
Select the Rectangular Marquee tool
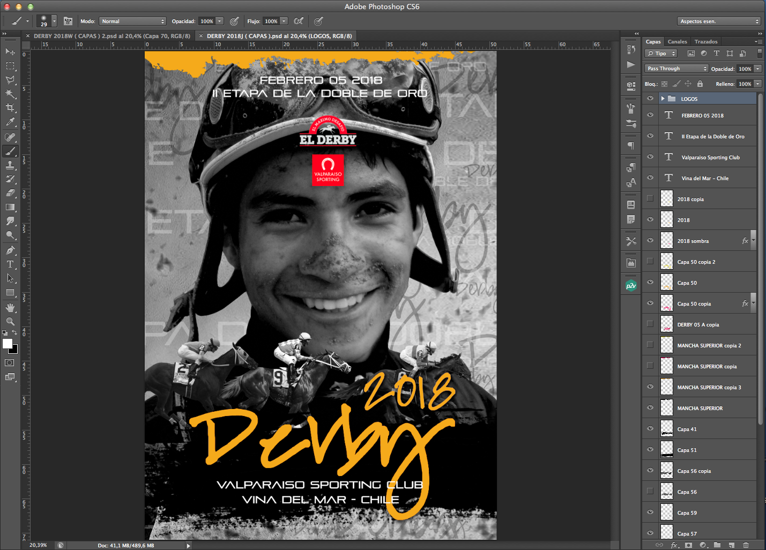(x=10, y=66)
